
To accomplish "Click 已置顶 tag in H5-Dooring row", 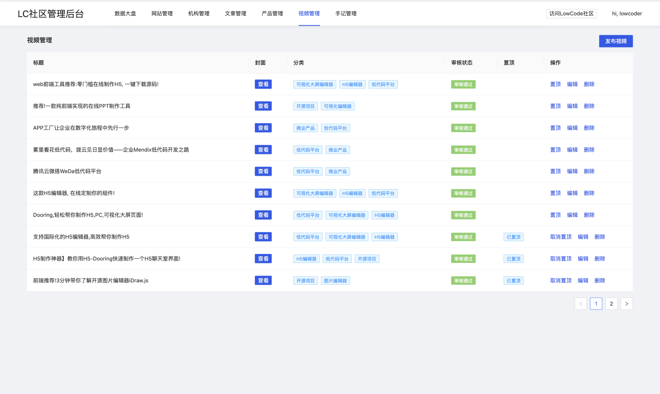I will 513,259.
